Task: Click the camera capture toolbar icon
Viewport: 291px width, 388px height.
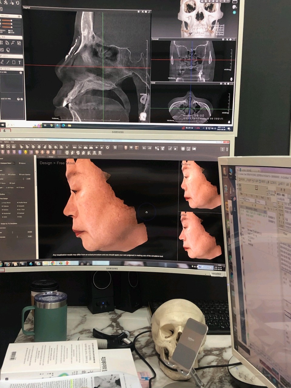Action: [8, 146]
